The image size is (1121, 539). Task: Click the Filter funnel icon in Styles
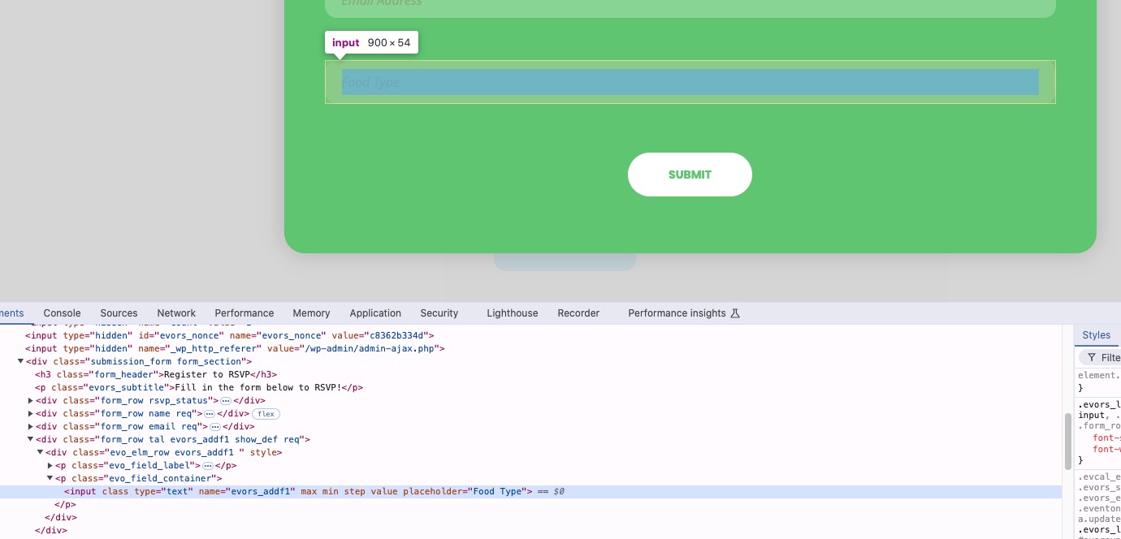coord(1091,358)
